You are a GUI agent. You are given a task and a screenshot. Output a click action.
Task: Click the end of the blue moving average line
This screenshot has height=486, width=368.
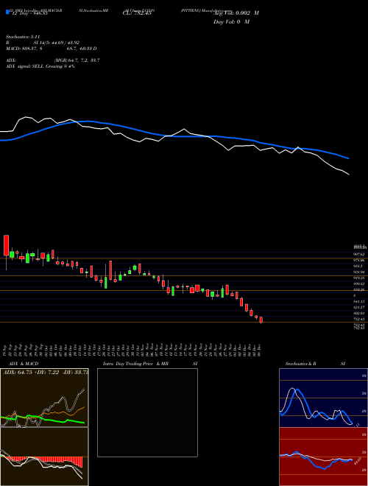pyautogui.click(x=349, y=158)
